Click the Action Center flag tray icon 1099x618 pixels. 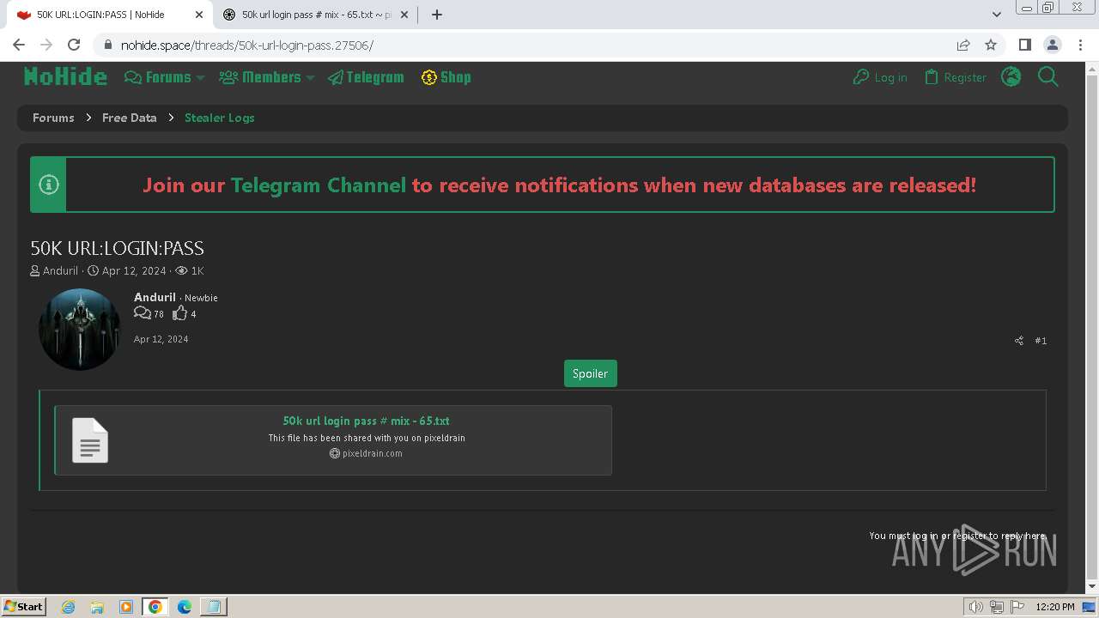pyautogui.click(x=1017, y=607)
